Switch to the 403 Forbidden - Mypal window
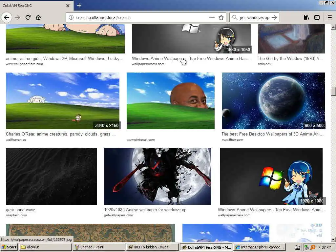Screen dimensions: 336x252 click(152, 247)
